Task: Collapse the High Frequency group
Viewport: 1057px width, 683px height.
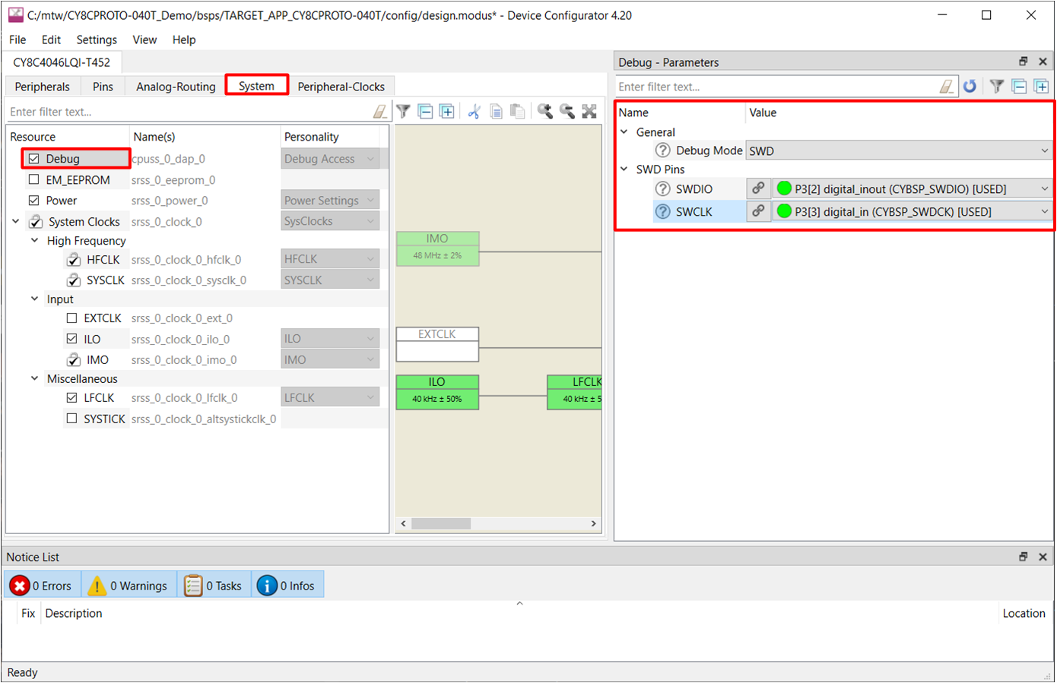Action: 34,241
